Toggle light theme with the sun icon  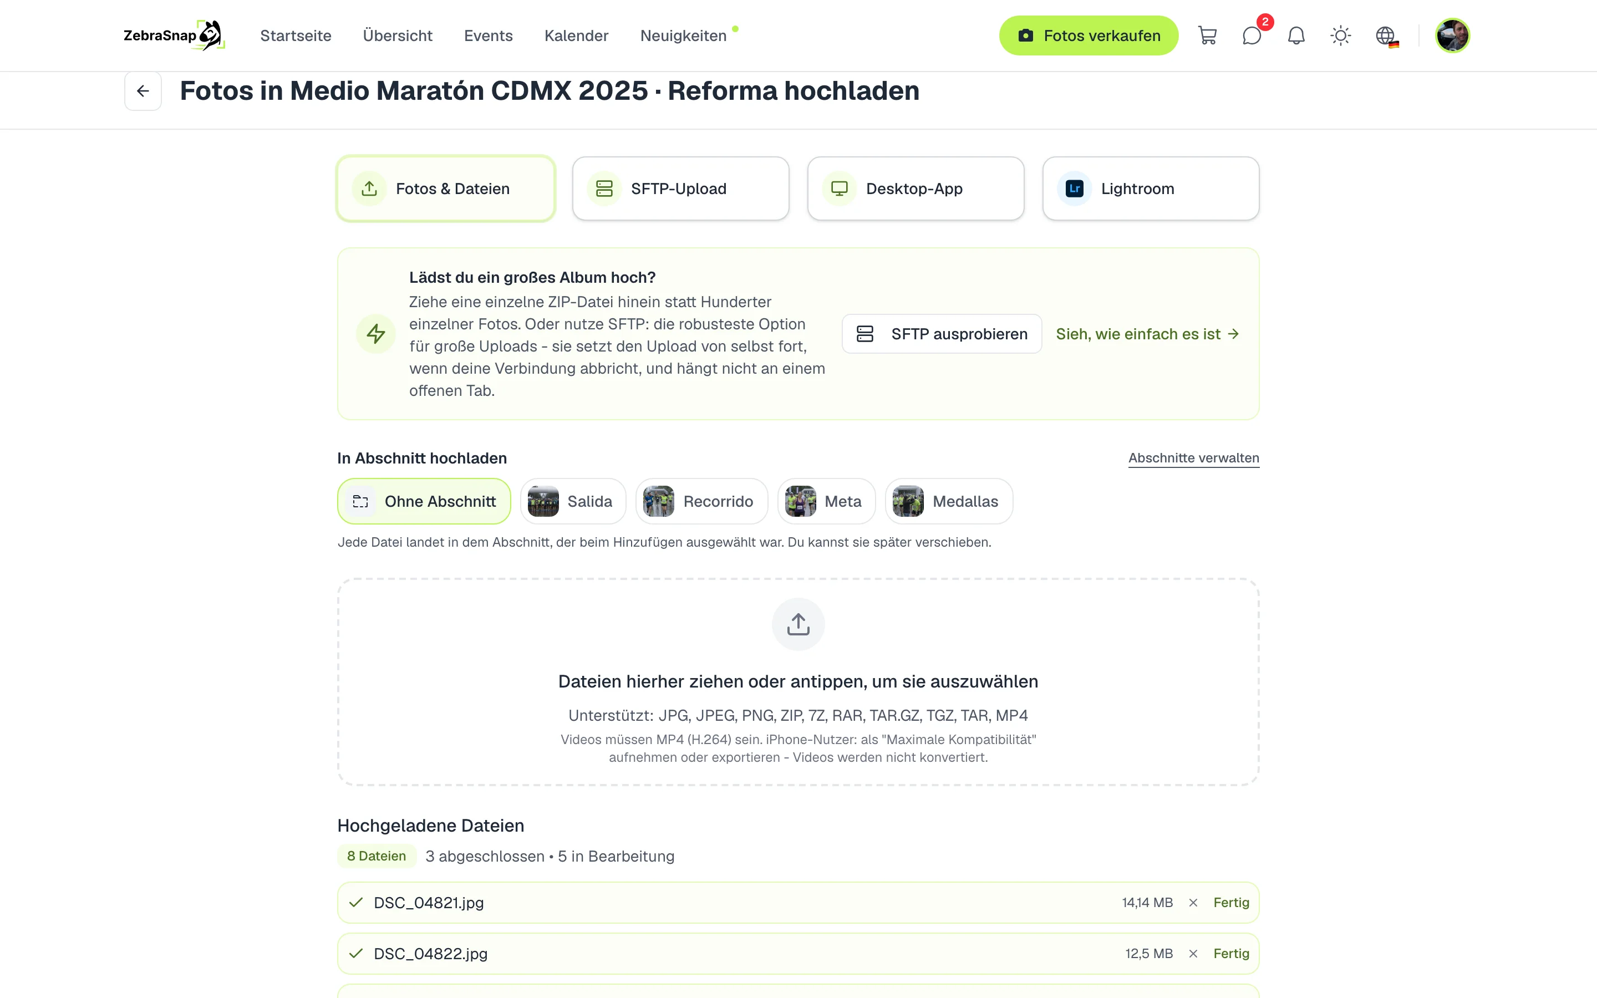click(x=1340, y=35)
